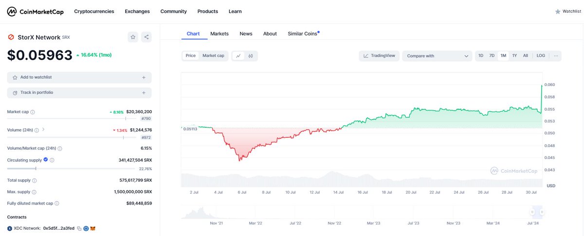Screen dimensions: 584x236
Task: Click the verified badge on Circulating supply
Action: coord(46,160)
